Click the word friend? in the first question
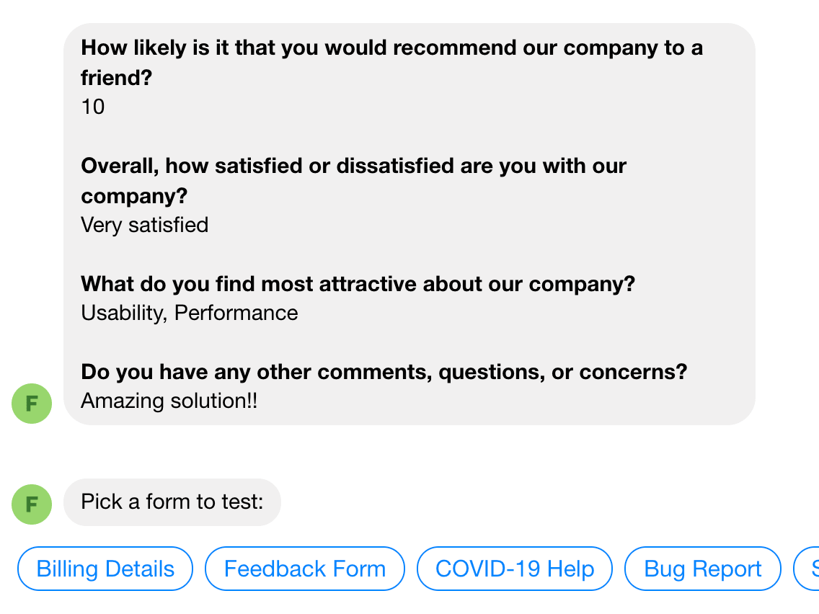Viewport: 819px width, 614px height. tap(117, 78)
